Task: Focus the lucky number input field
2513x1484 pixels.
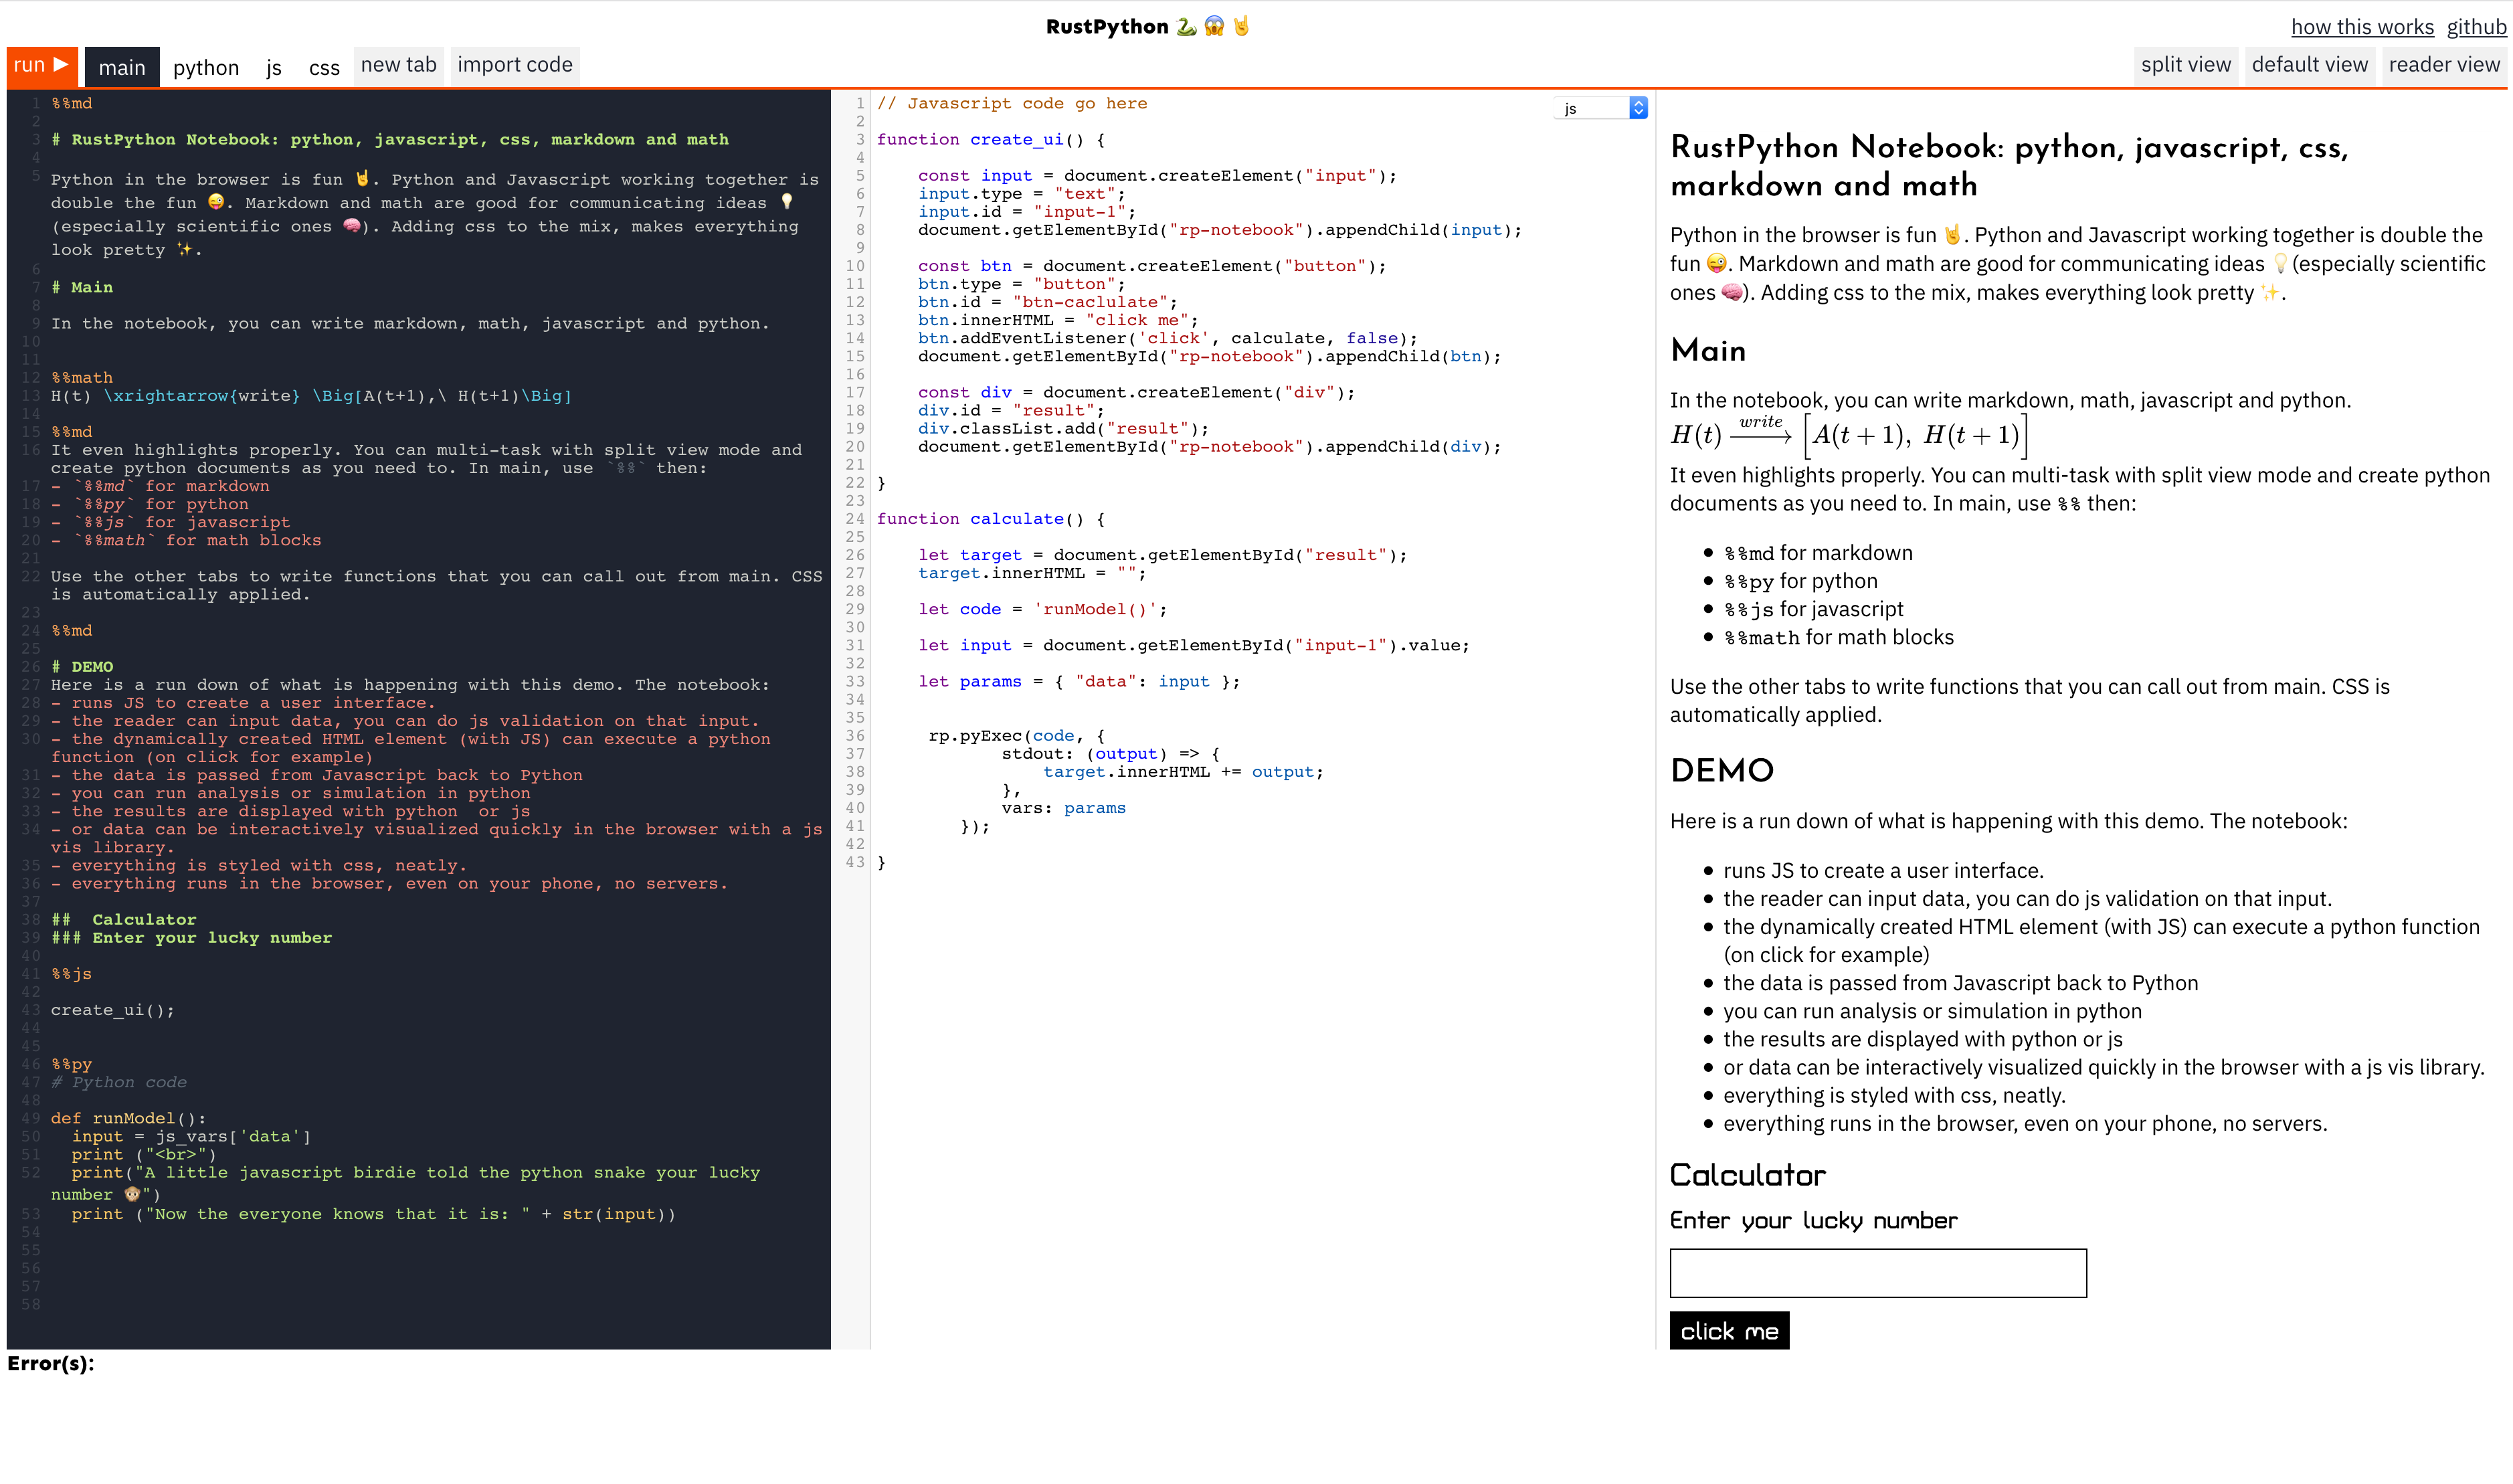Action: (x=1878, y=1273)
